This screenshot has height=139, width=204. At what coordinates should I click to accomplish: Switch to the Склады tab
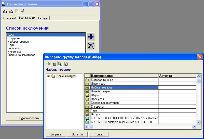[44, 18]
